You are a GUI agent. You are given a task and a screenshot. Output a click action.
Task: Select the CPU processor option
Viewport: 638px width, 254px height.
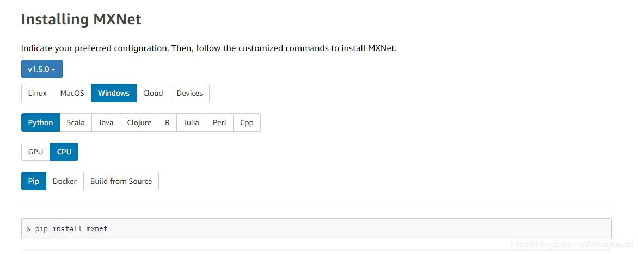pyautogui.click(x=64, y=152)
